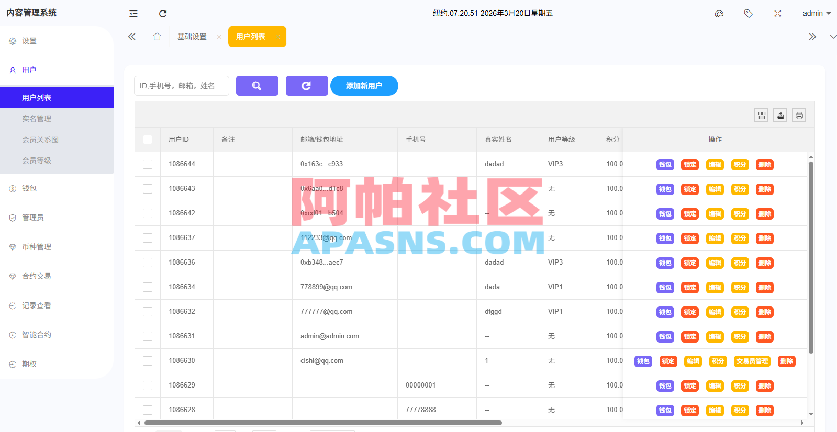Collapse the 用户 sidebar menu
Screen dimensions: 837x432
click(57, 70)
